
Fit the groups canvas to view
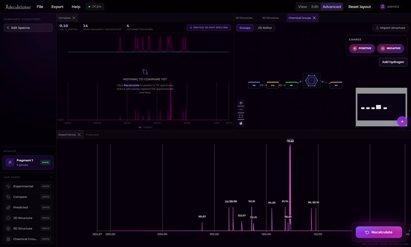241,116
